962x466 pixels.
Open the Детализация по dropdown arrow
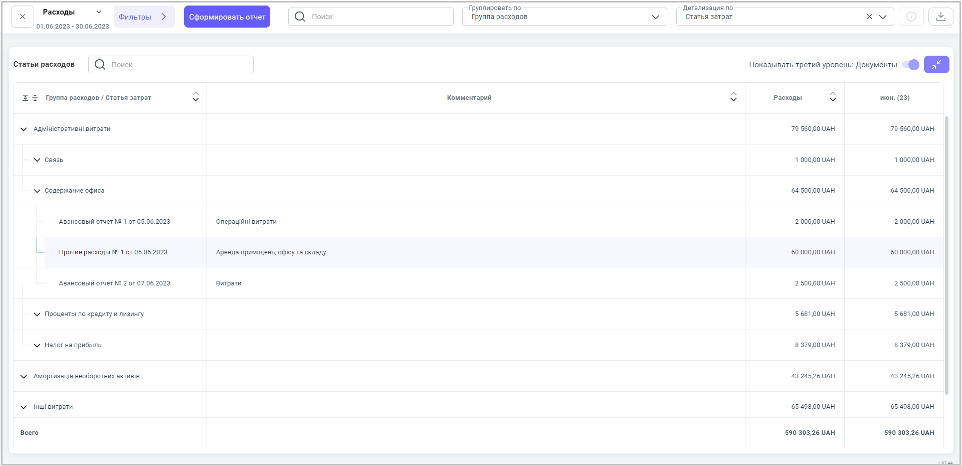pos(883,17)
